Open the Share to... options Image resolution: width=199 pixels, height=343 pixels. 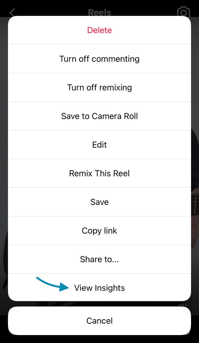(x=99, y=259)
